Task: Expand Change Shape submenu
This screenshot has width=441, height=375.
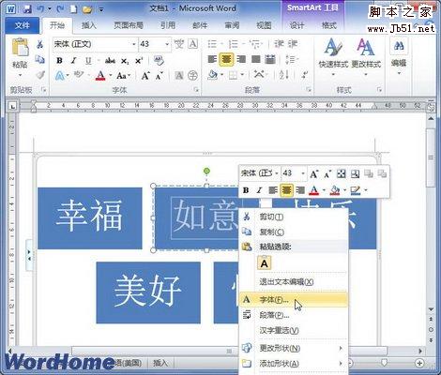Action: (294, 348)
